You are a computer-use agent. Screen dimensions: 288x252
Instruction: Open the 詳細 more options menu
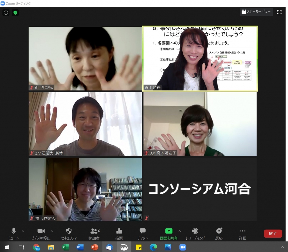pos(242,231)
